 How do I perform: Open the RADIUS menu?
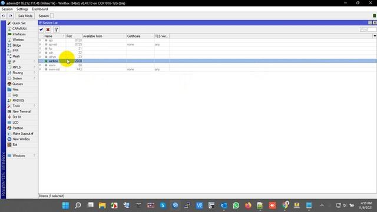point(18,101)
